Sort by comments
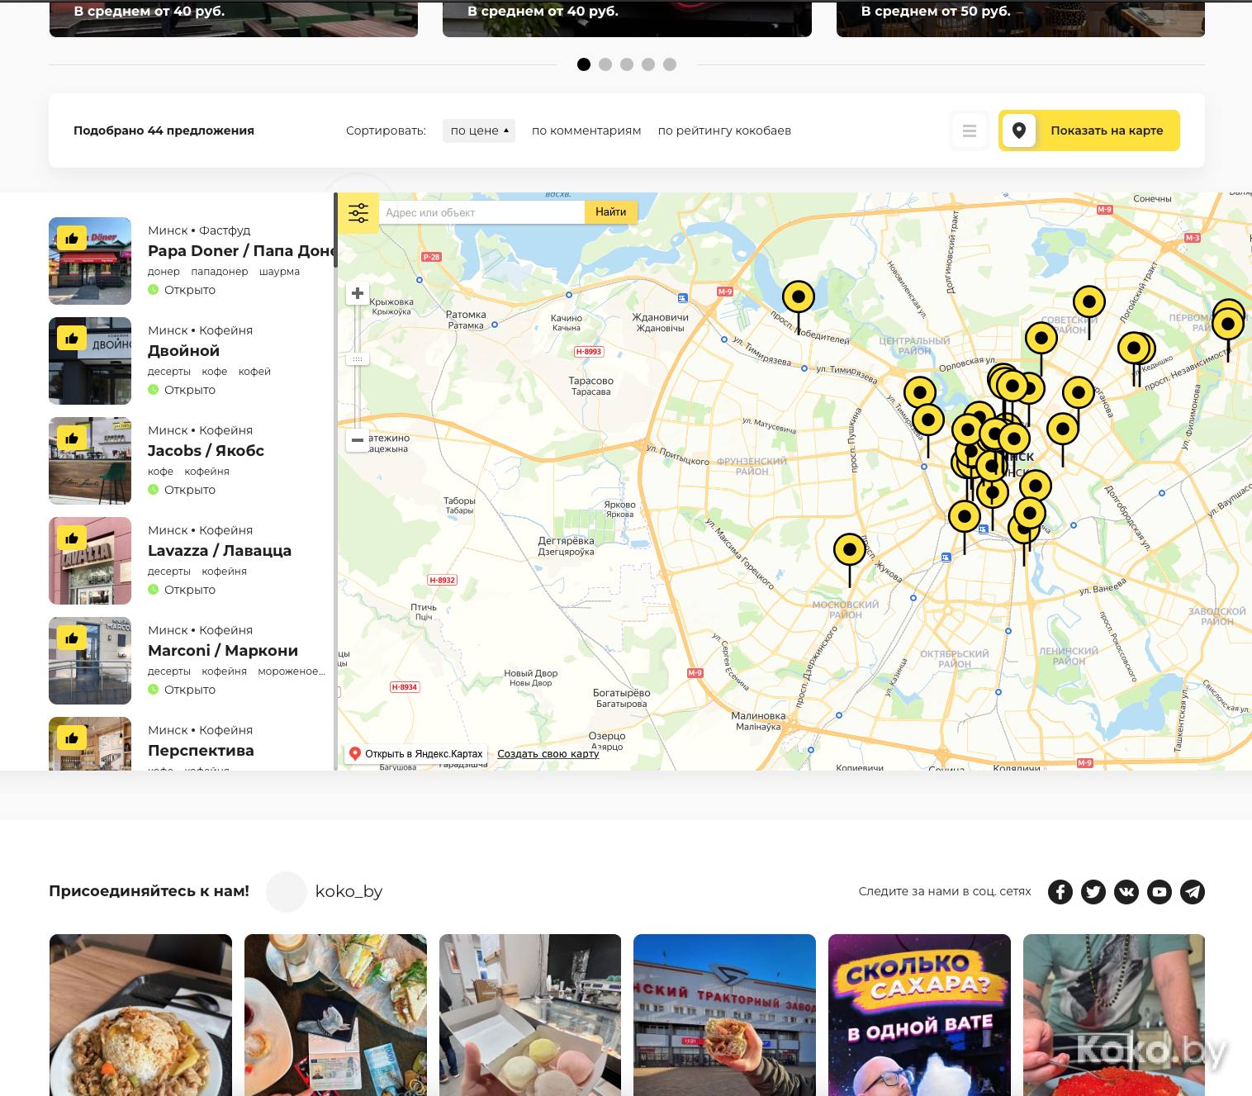Viewport: 1252px width, 1096px height. pyautogui.click(x=586, y=130)
